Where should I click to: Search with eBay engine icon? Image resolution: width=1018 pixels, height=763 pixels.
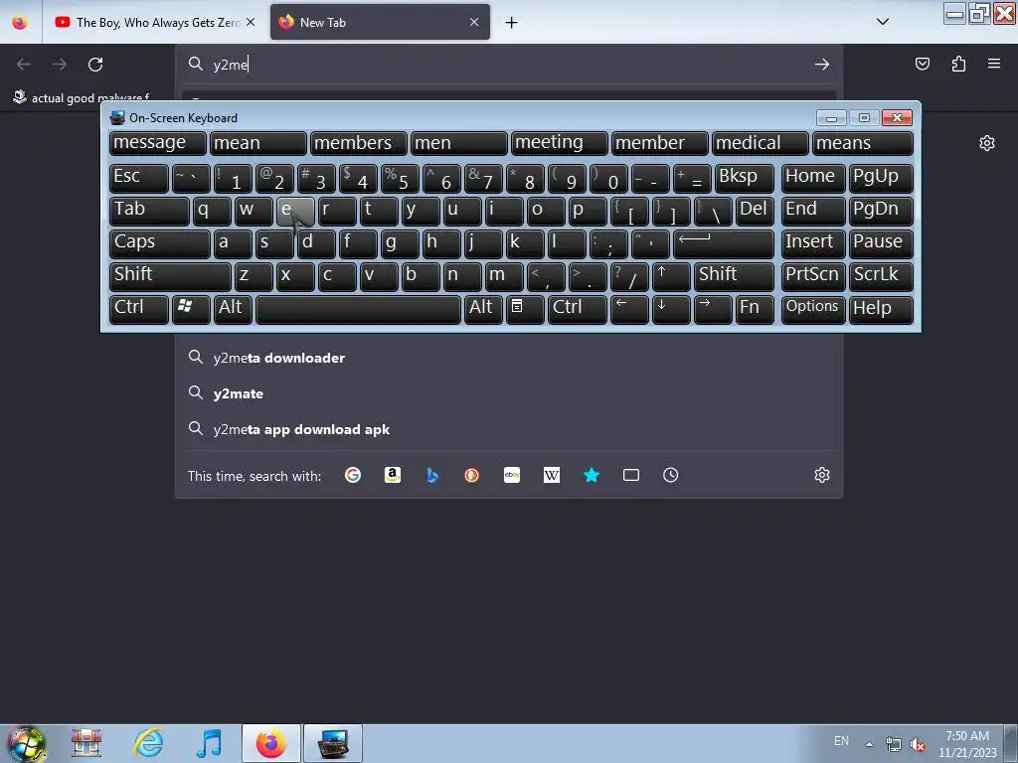pos(512,476)
